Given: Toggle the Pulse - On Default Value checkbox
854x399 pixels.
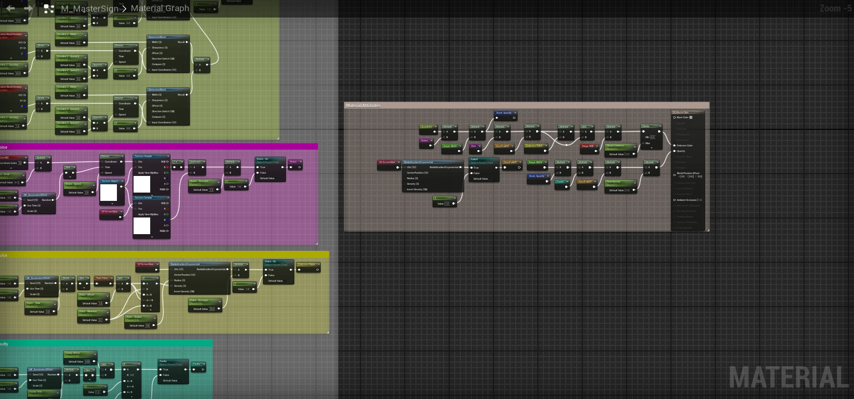Looking at the screenshot, I should 286,281.
